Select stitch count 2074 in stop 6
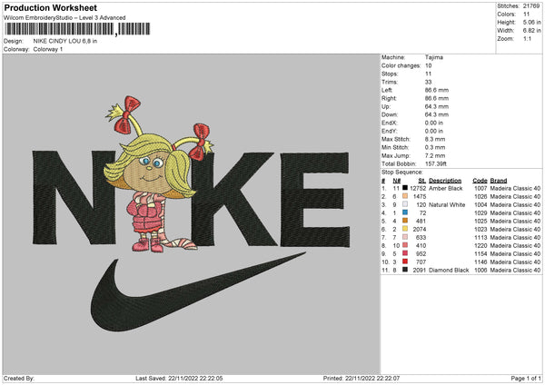Image resolution: width=545 pixels, height=385 pixels. point(420,230)
